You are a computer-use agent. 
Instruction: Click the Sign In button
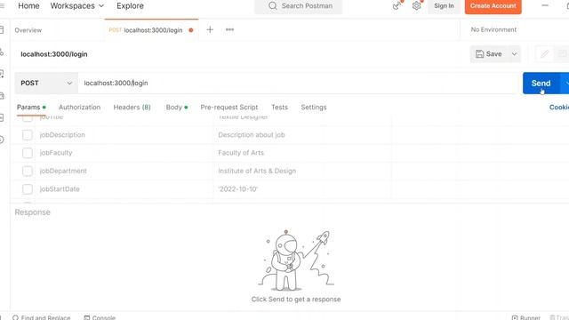(x=444, y=6)
